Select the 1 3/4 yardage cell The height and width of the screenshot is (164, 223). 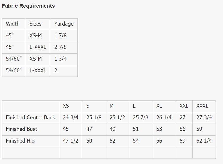(x=64, y=59)
